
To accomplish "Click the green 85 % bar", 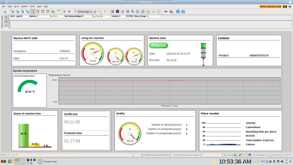I will (24, 135).
